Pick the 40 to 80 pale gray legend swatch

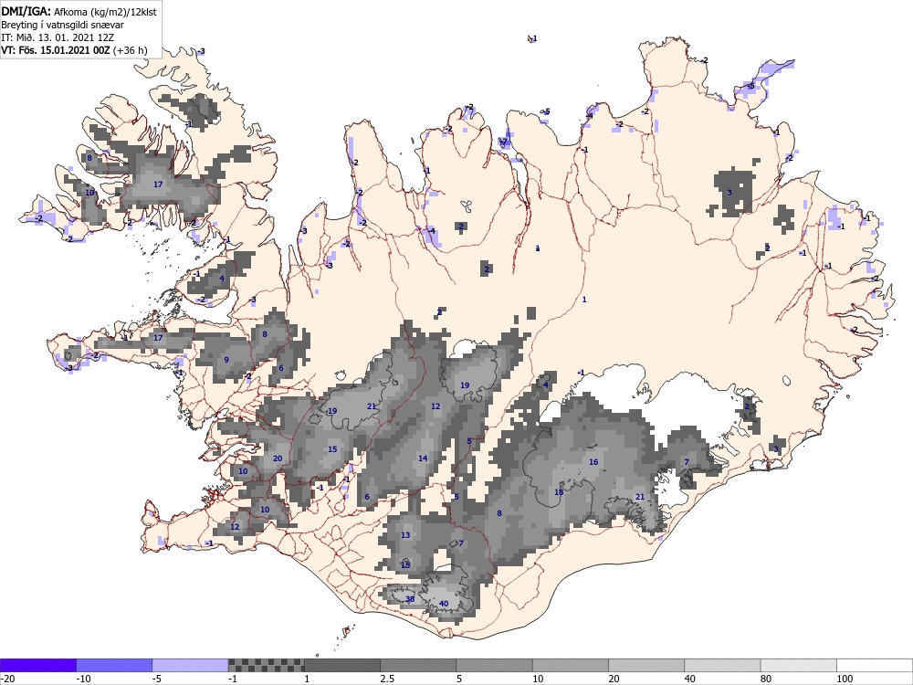pyautogui.click(x=722, y=665)
